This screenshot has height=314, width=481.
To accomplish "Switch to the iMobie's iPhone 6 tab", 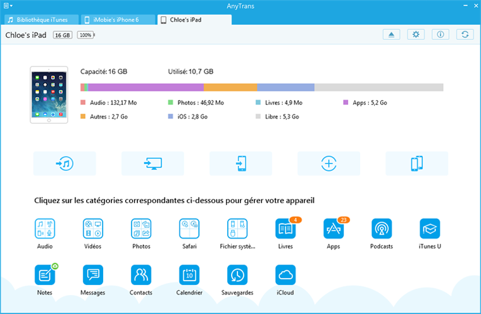I will coord(118,20).
